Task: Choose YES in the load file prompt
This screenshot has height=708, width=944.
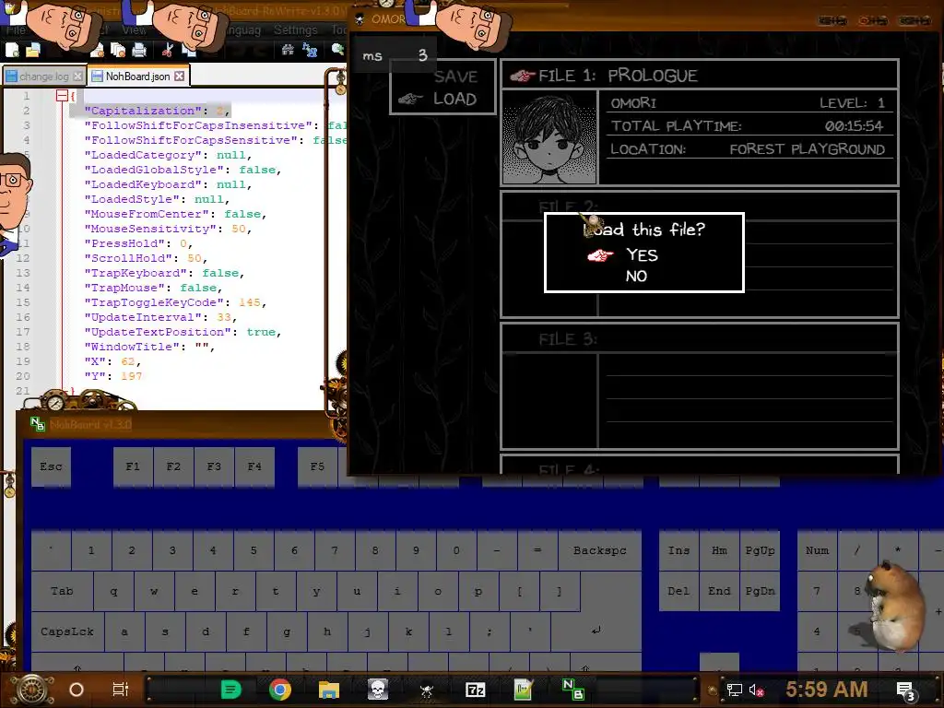Action: 642,255
